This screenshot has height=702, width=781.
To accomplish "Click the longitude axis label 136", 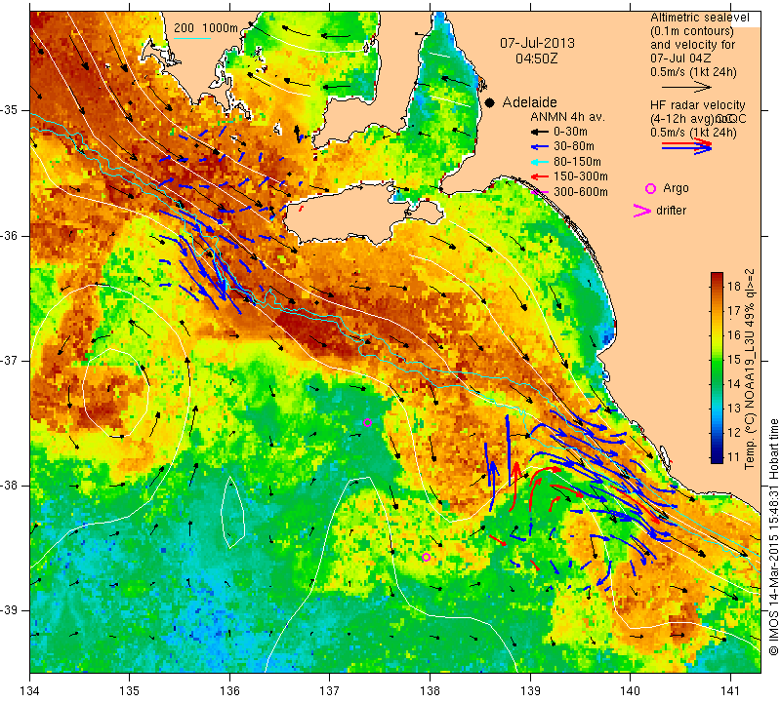I will coord(230,691).
